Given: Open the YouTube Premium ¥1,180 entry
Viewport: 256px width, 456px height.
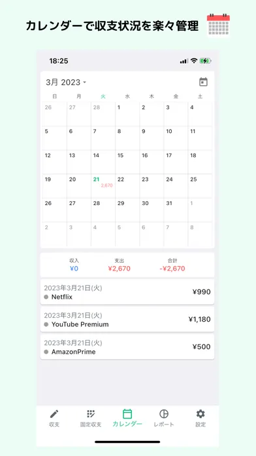Looking at the screenshot, I should (x=127, y=319).
